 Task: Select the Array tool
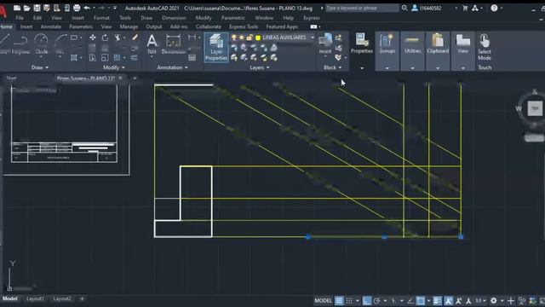coord(117,57)
